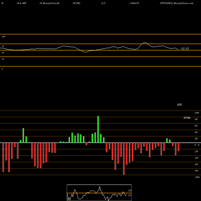
Task: Click the longest red MRSI bar
Action: (x=124, y=159)
